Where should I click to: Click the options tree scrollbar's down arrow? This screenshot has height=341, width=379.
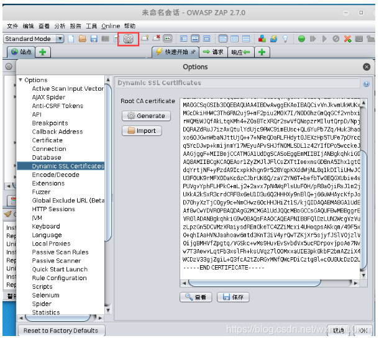(108, 310)
